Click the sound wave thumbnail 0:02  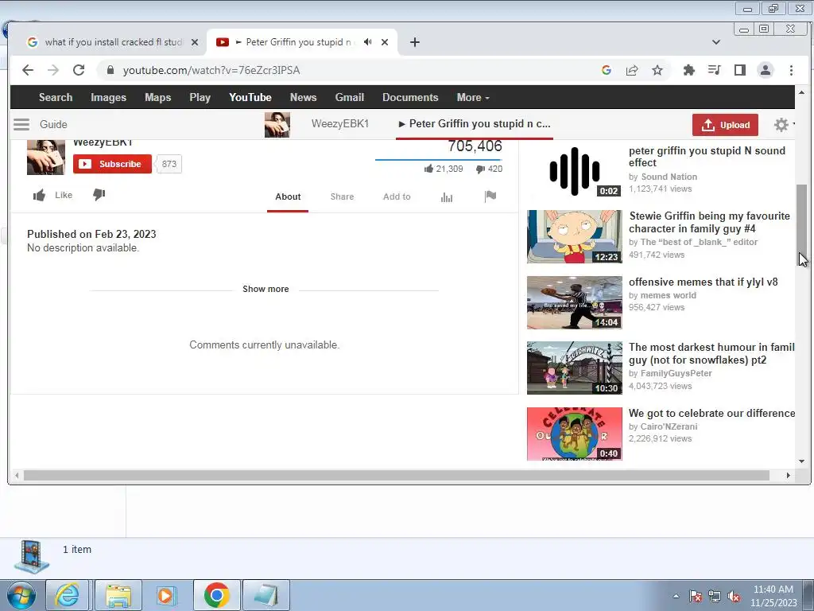[574, 172]
